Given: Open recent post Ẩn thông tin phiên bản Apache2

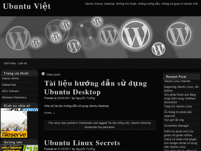Looking at the screenshot, I should click(178, 114).
